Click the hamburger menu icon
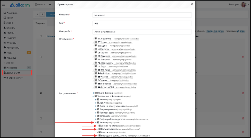This screenshot has width=251, height=138. 4,5
